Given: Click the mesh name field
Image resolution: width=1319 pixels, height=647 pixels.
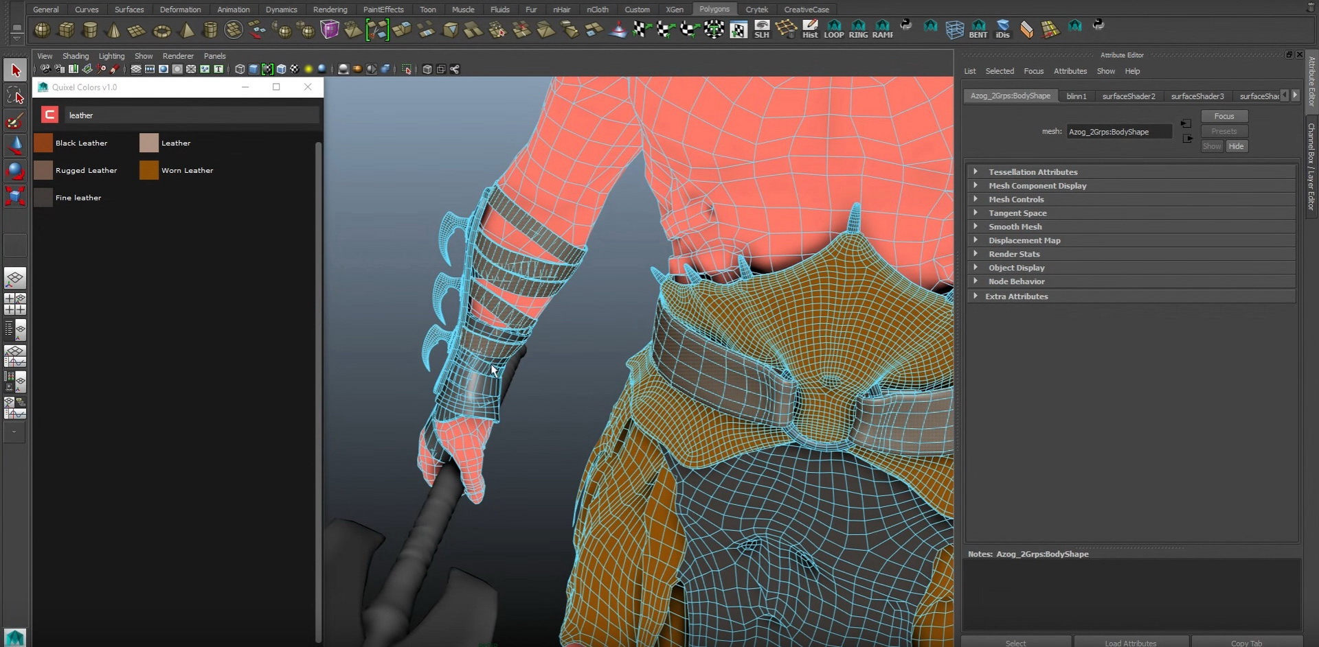Looking at the screenshot, I should pyautogui.click(x=1119, y=132).
